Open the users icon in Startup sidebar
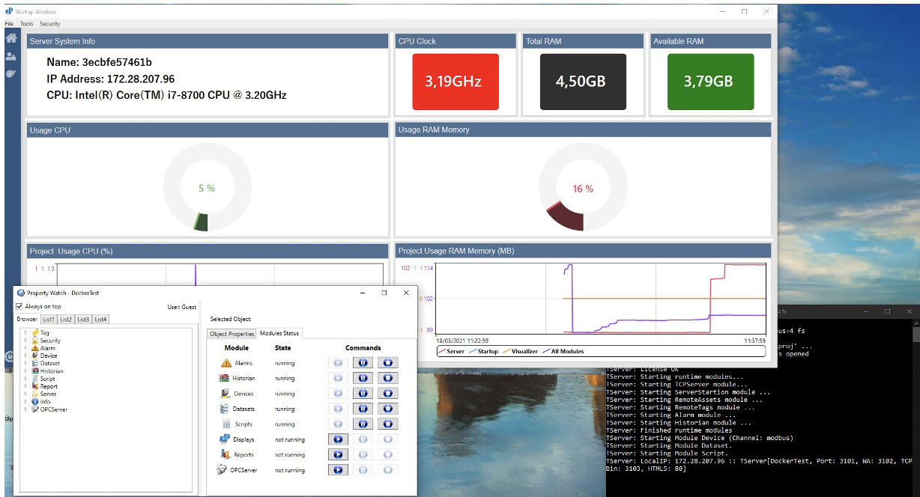This screenshot has height=497, width=920. [x=10, y=56]
